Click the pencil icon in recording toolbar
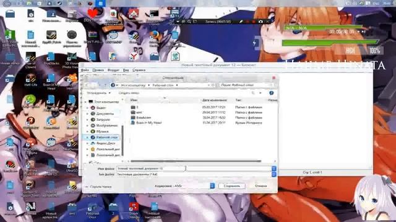This screenshot has height=222, width=396. coord(241,22)
